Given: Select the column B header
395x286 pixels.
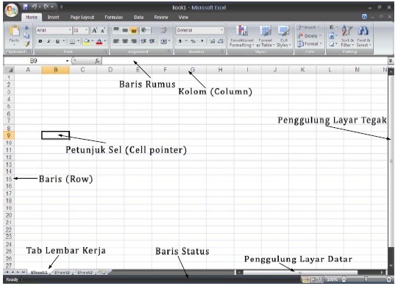Looking at the screenshot, I should click(55, 70).
